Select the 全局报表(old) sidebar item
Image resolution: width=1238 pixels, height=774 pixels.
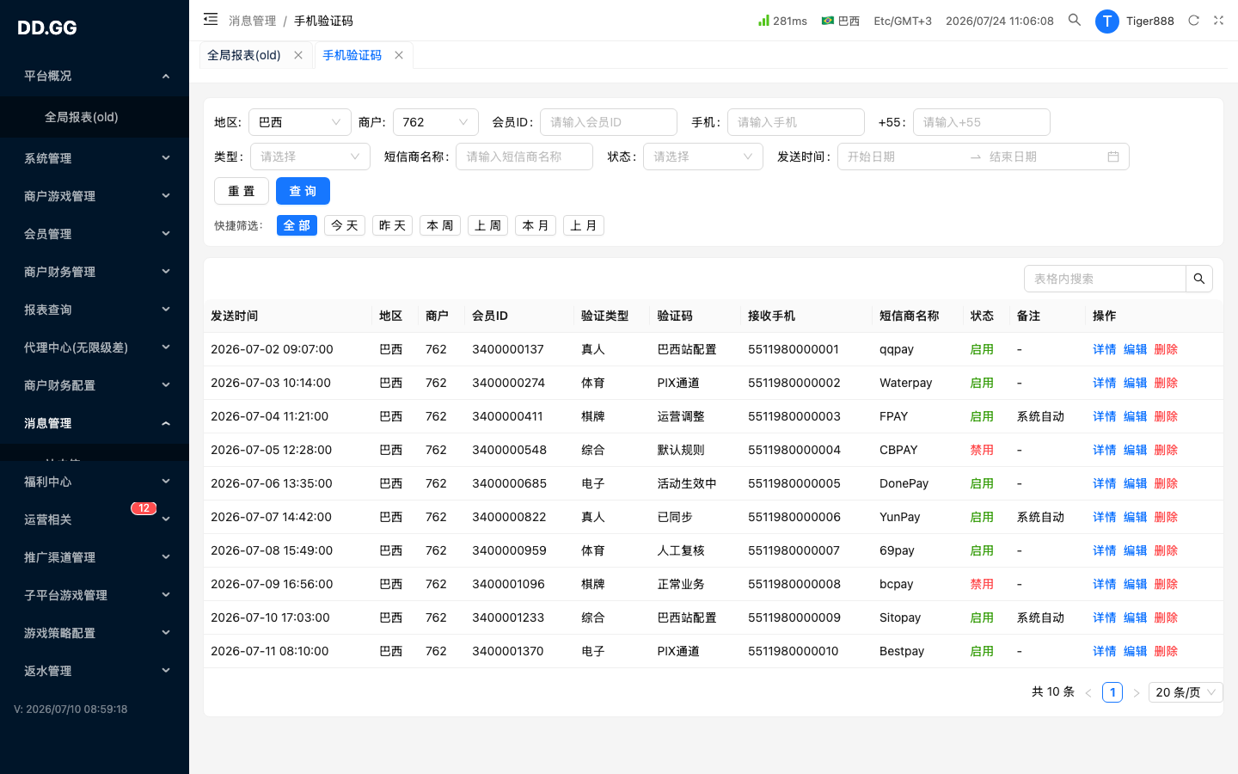tap(95, 117)
